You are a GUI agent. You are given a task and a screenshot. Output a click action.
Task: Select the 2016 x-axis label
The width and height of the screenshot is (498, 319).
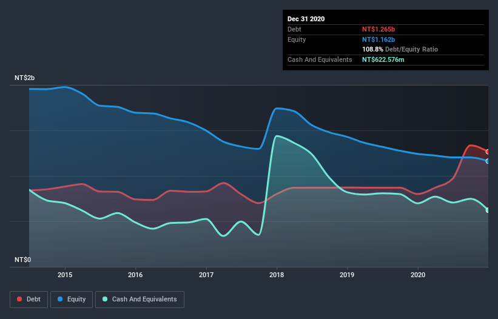[x=135, y=275]
